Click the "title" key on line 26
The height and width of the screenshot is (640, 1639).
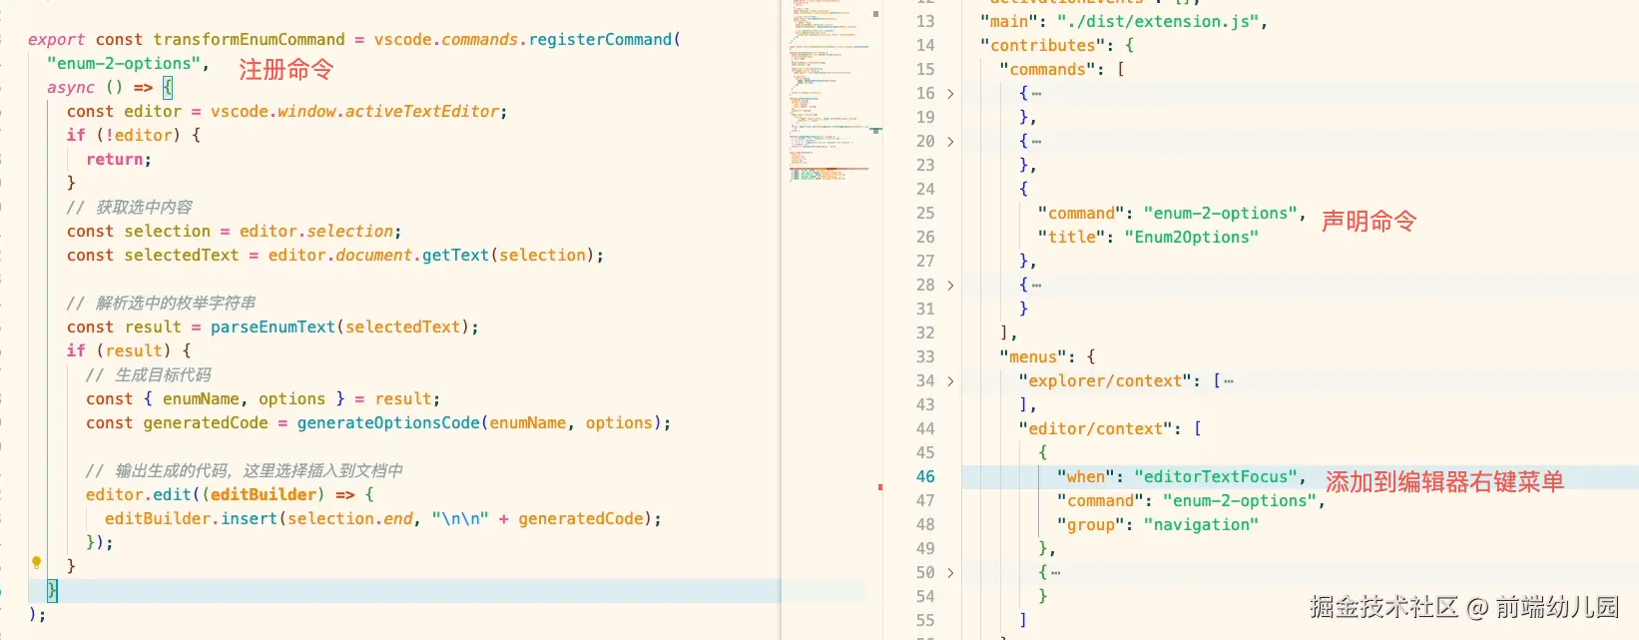[1071, 237]
